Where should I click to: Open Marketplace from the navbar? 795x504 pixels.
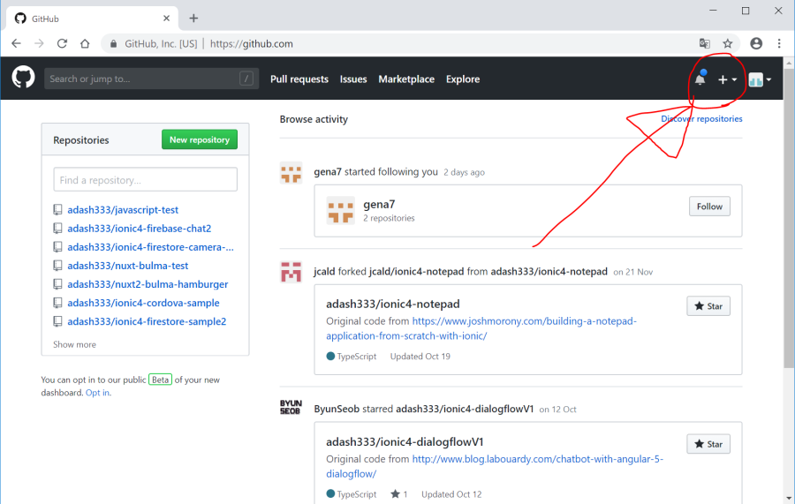(406, 79)
